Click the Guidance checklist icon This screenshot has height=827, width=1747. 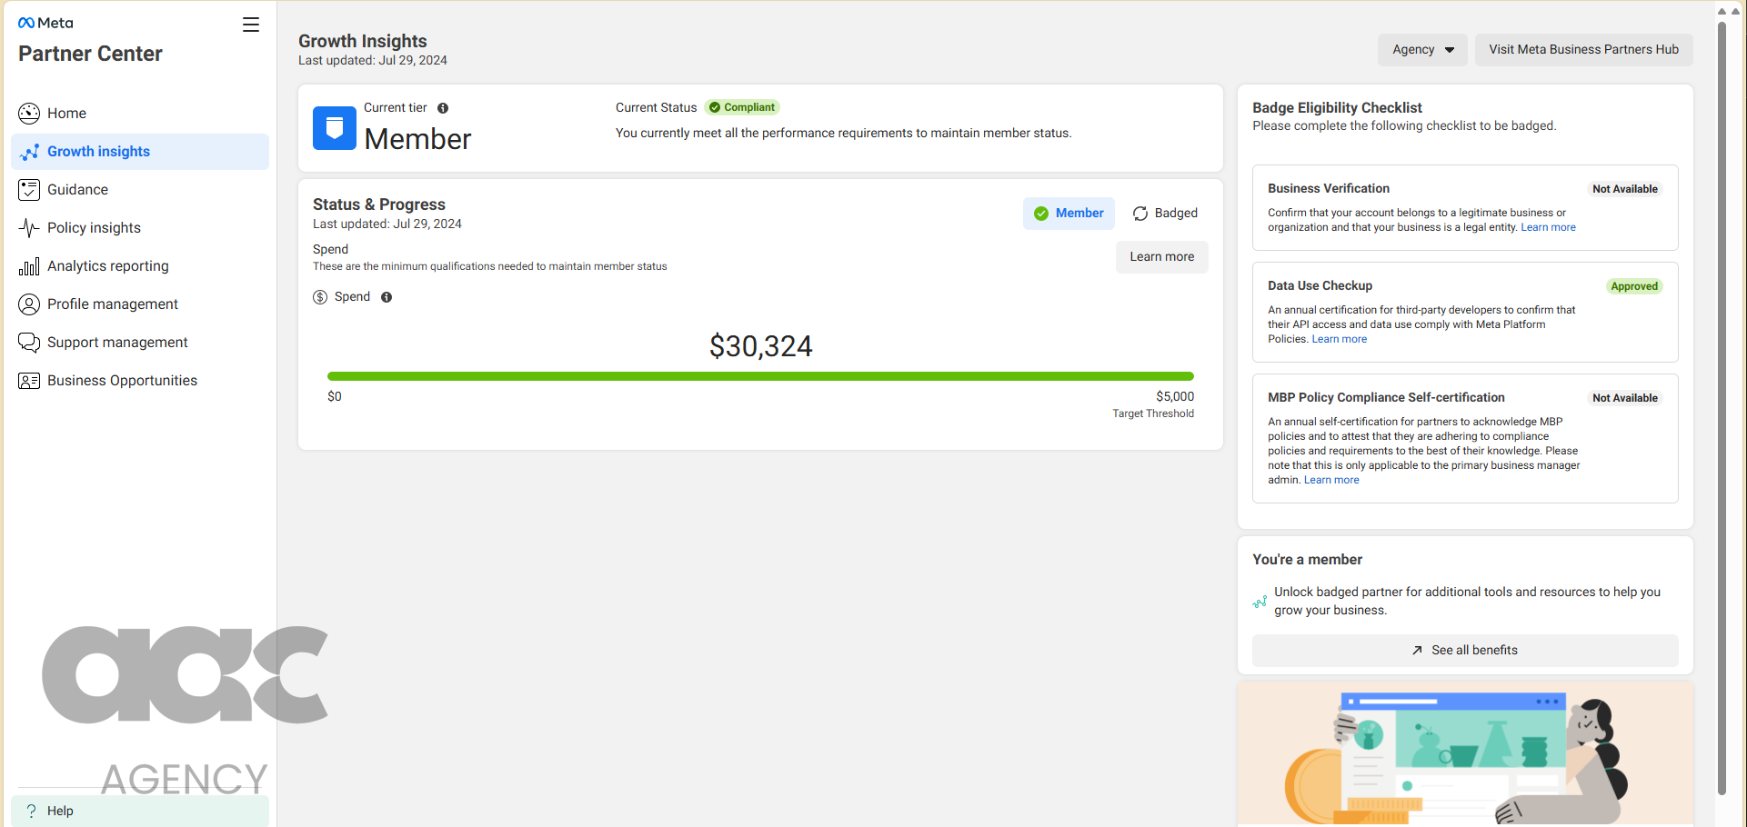point(29,190)
